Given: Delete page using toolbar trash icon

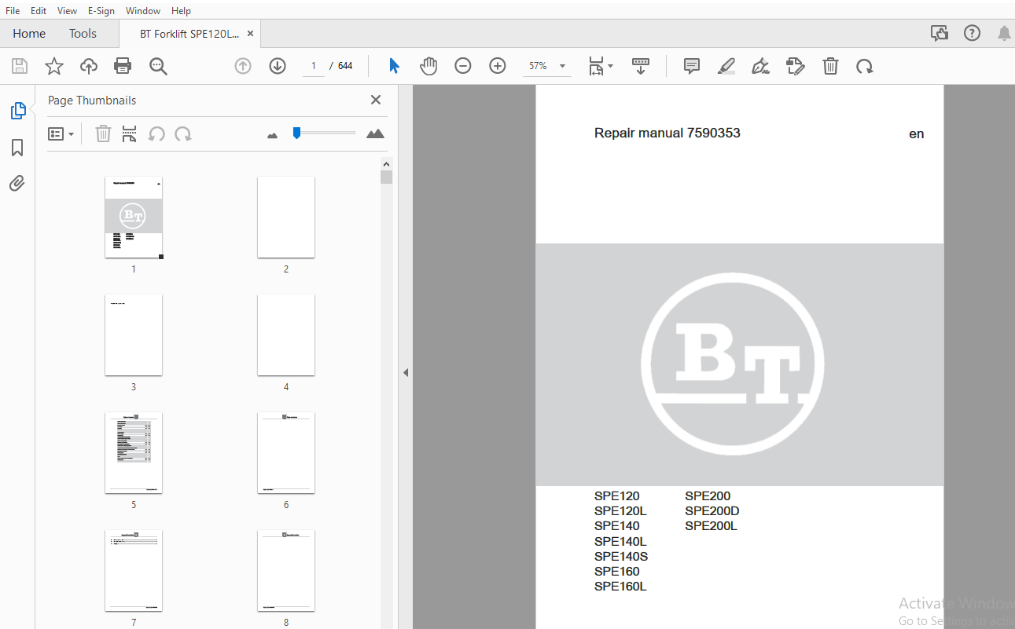Looking at the screenshot, I should (830, 66).
